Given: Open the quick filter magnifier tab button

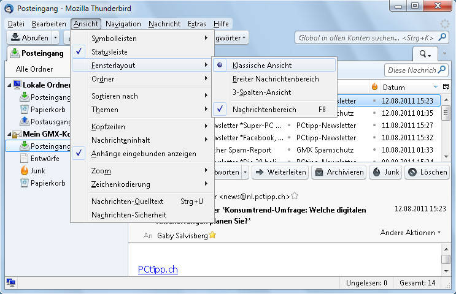Looking at the screenshot, I should [x=425, y=54].
